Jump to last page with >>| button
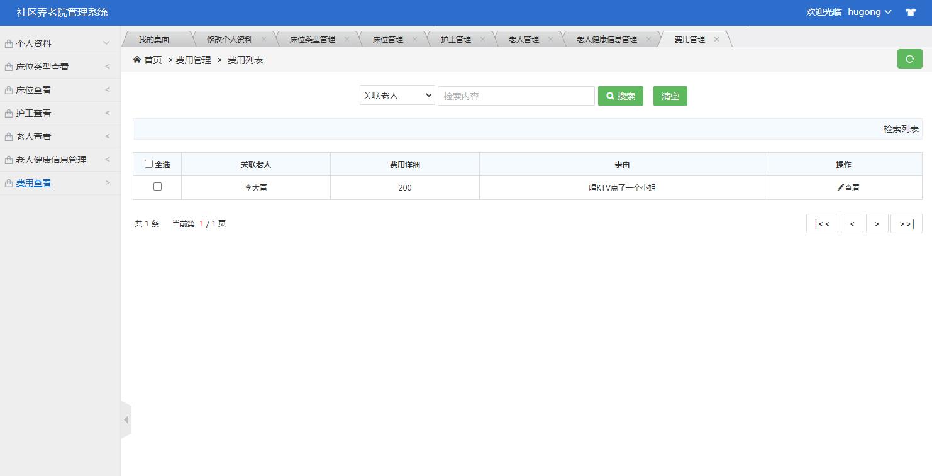The height and width of the screenshot is (476, 932). (906, 223)
